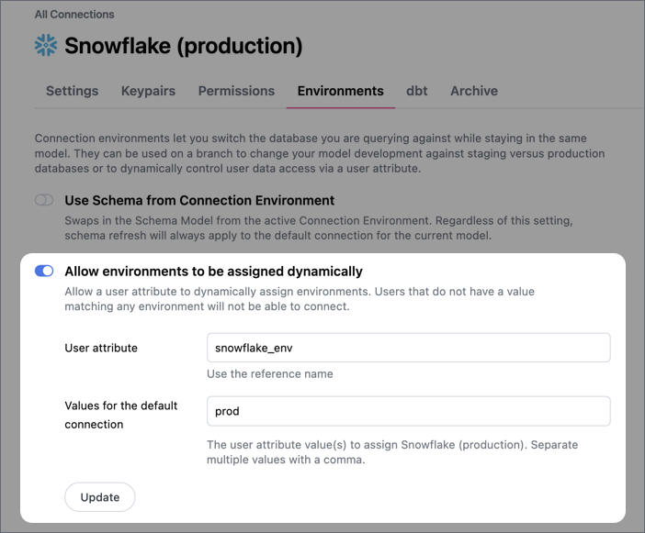Enable Use Schema from Connection Environment toggle
The image size is (645, 533).
[x=44, y=200]
